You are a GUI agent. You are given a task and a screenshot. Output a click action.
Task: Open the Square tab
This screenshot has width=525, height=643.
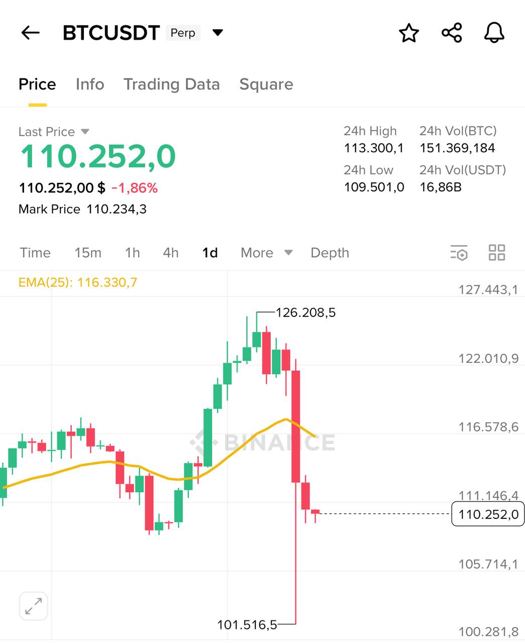(x=266, y=84)
